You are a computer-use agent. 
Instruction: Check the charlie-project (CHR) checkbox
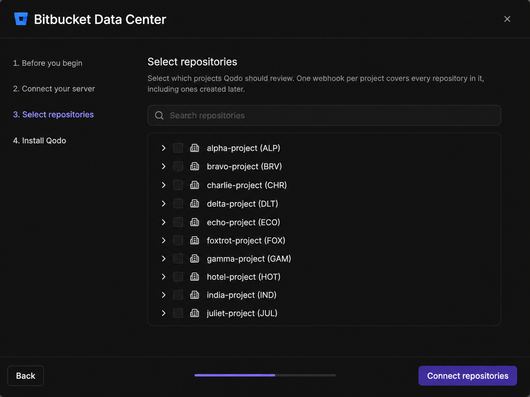click(178, 185)
